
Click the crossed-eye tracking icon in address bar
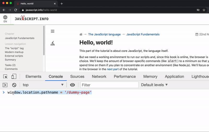pyautogui.click(x=198, y=10)
